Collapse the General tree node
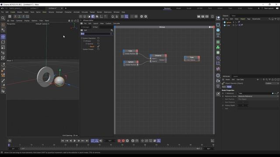Image resolution: width=280 pixels, height=157 pixels. 86,44
